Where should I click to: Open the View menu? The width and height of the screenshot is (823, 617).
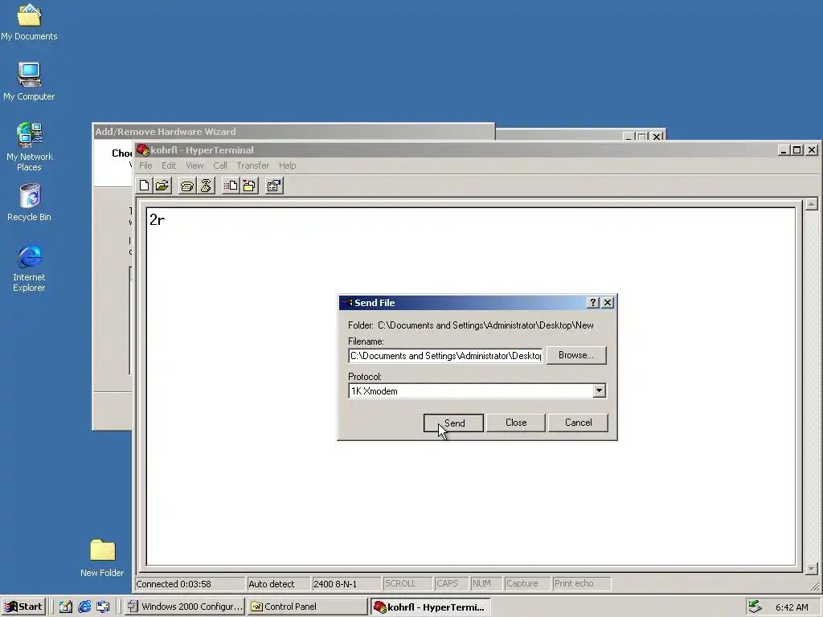pos(194,165)
